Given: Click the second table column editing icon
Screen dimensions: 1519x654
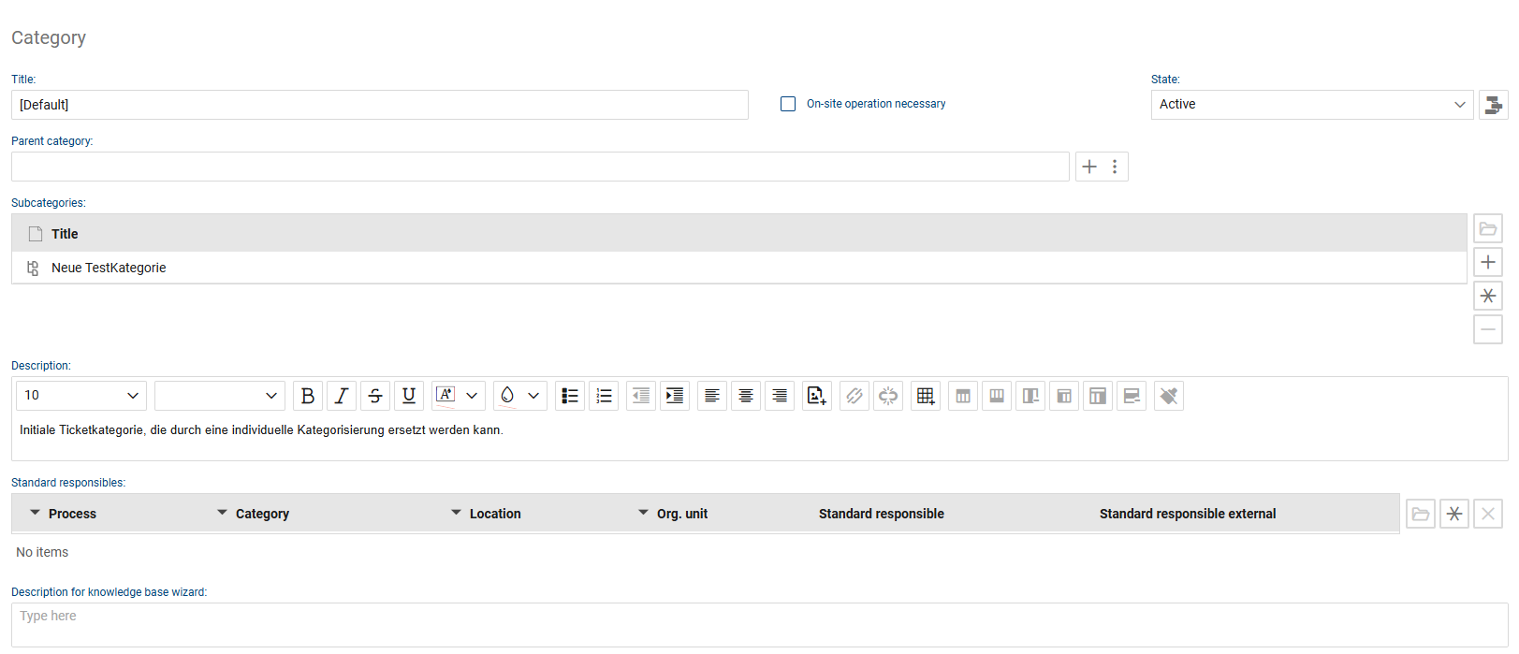Looking at the screenshot, I should [997, 396].
